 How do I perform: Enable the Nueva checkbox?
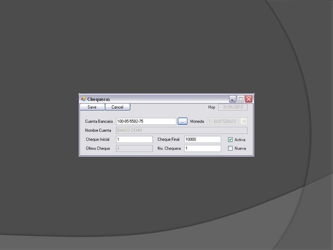[x=230, y=148]
